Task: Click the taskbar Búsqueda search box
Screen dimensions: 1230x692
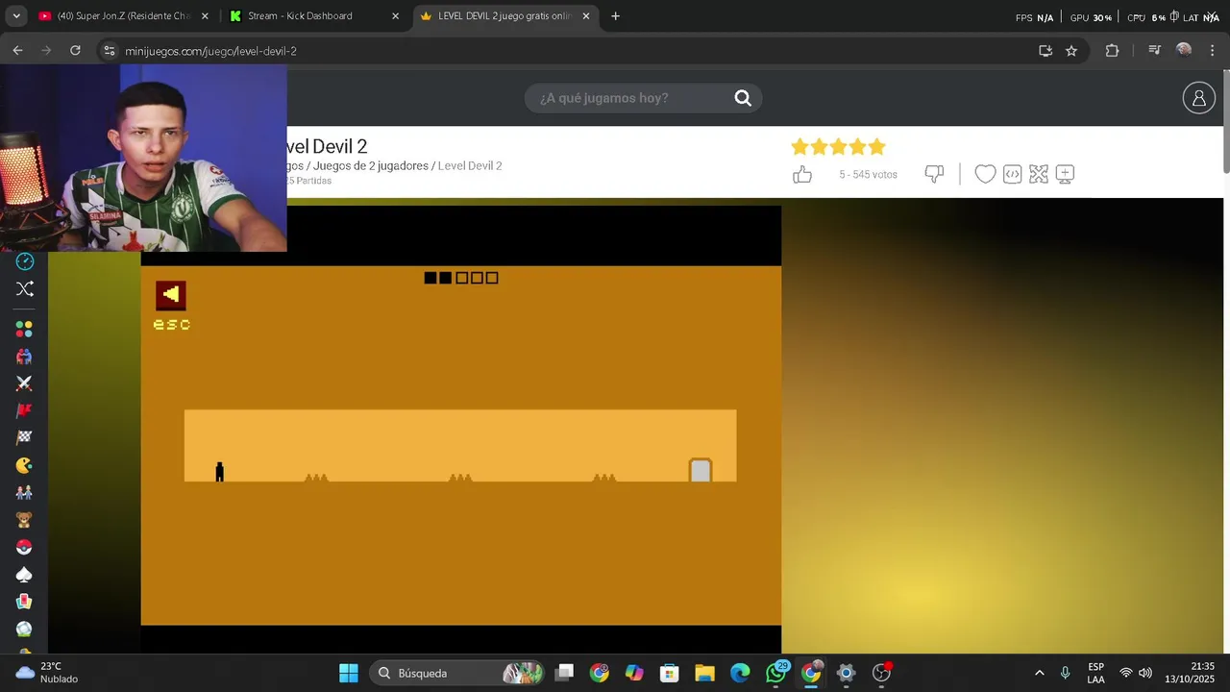Action: pyautogui.click(x=456, y=673)
